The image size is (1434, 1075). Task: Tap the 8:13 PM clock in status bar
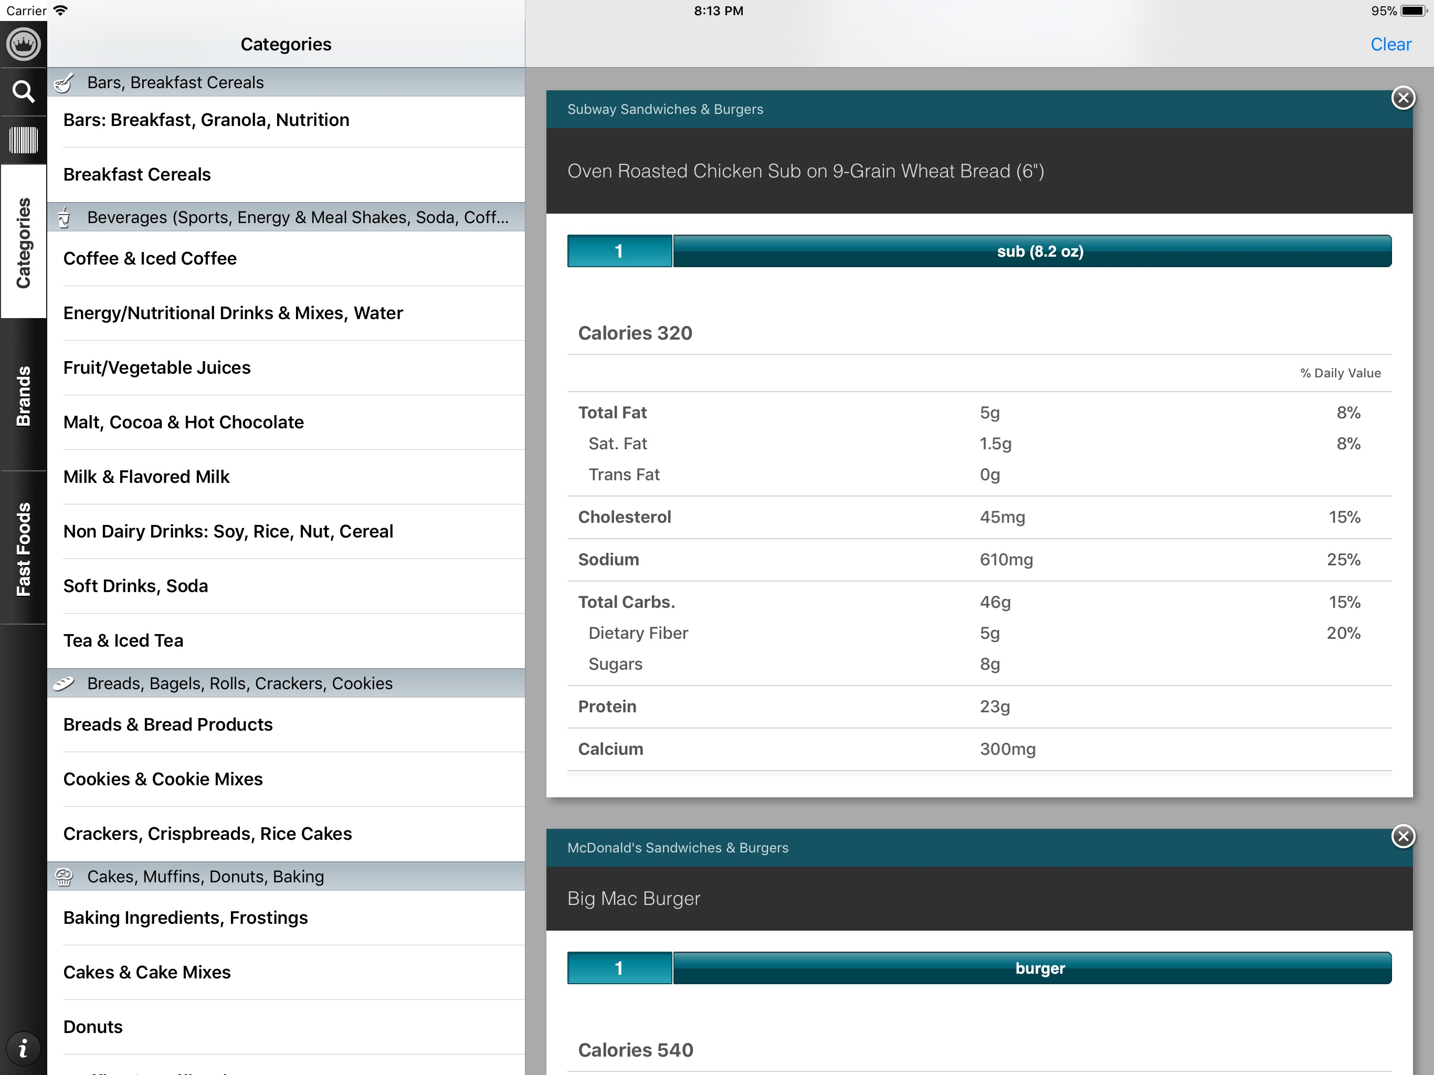click(x=718, y=10)
